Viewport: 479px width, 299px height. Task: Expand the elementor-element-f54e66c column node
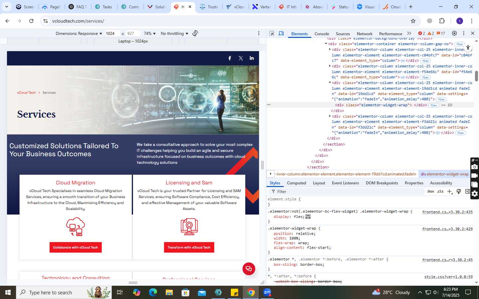(x=330, y=66)
